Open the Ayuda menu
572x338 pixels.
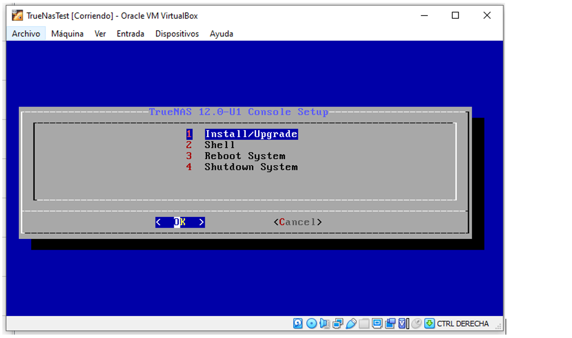(221, 34)
